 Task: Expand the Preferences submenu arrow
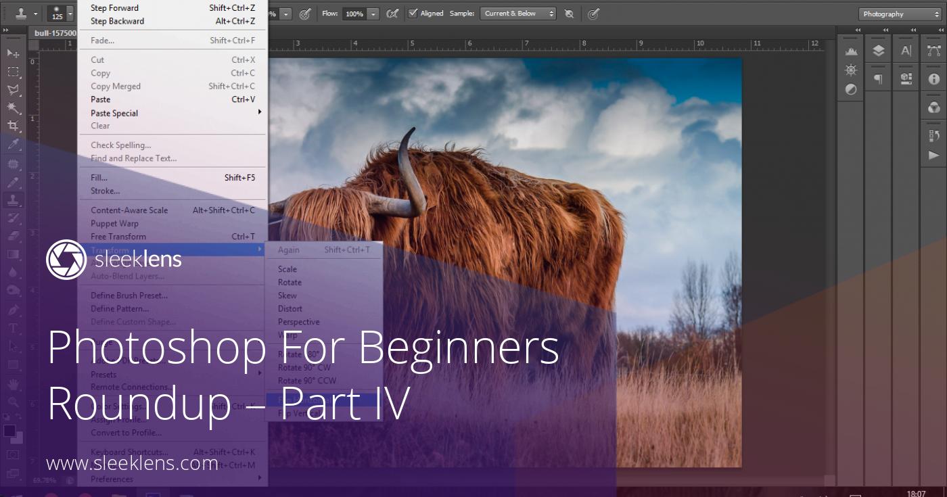[x=260, y=479]
